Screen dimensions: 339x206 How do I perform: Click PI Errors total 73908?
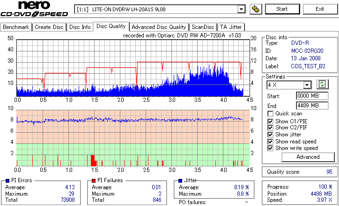point(68,200)
